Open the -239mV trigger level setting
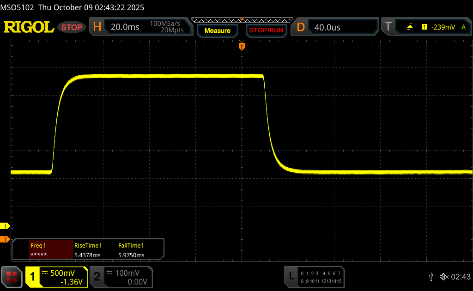Image resolution: width=473 pixels, height=291 pixels. point(443,27)
